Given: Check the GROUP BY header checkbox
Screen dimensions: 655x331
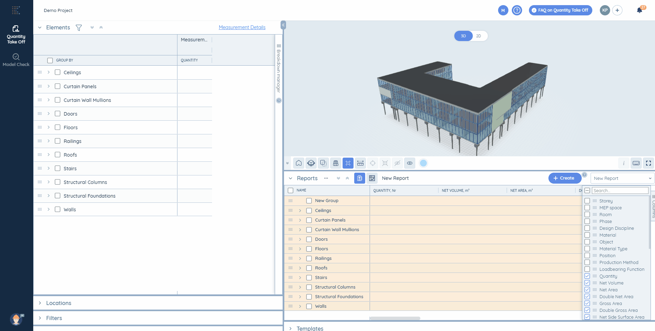Looking at the screenshot, I should tap(50, 60).
